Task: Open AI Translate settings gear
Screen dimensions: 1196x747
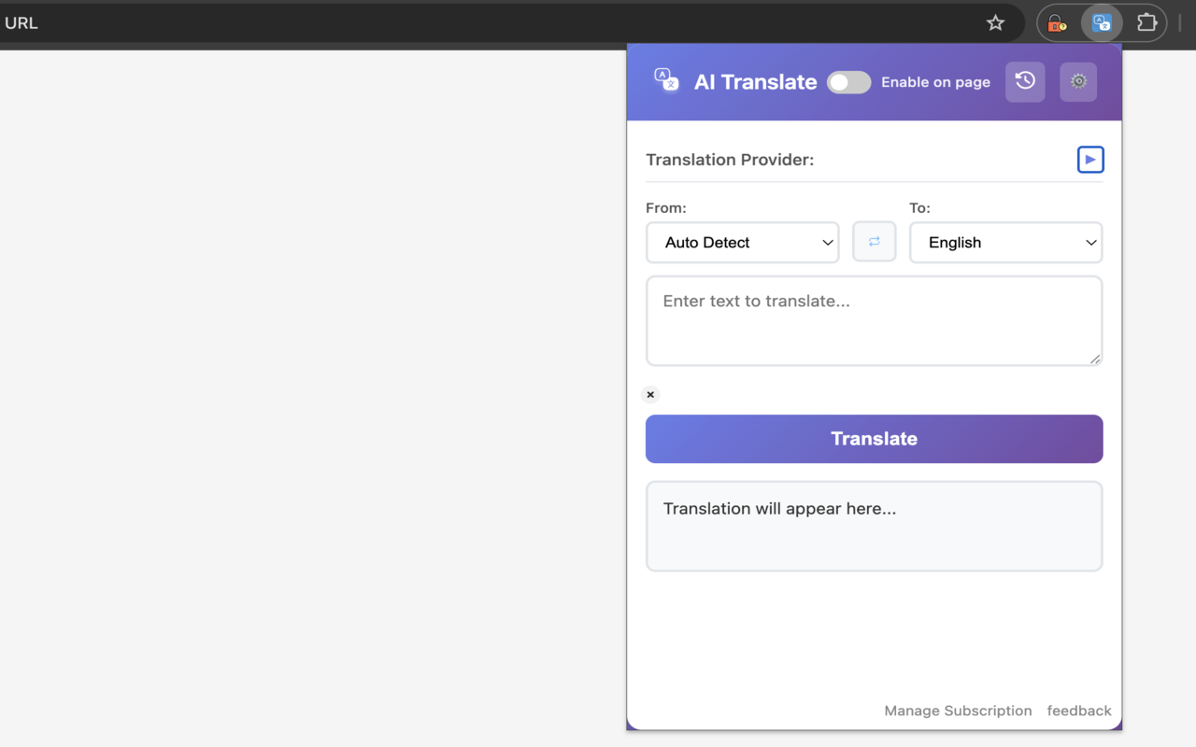Action: pyautogui.click(x=1078, y=81)
